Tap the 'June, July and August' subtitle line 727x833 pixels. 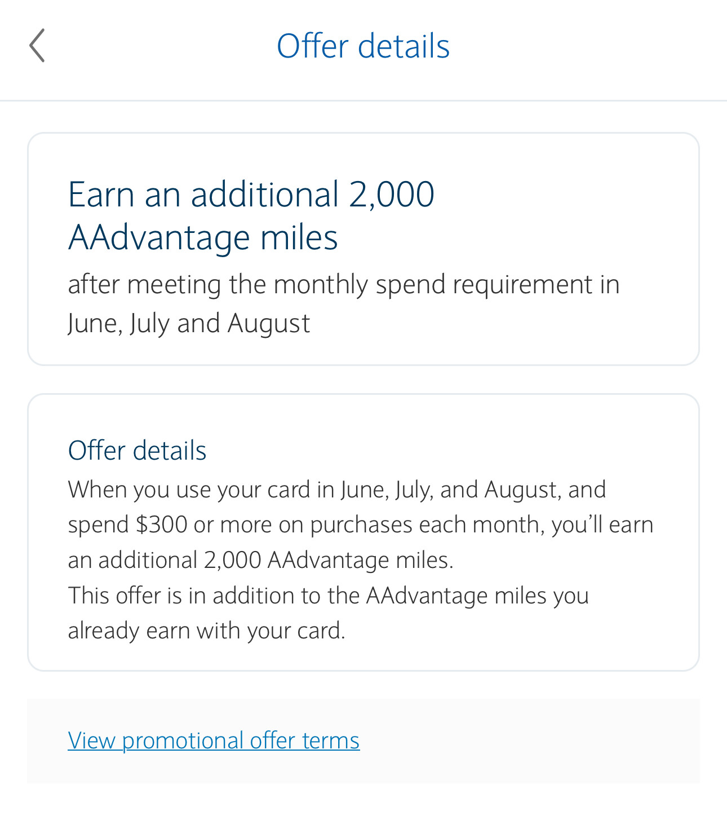click(189, 324)
